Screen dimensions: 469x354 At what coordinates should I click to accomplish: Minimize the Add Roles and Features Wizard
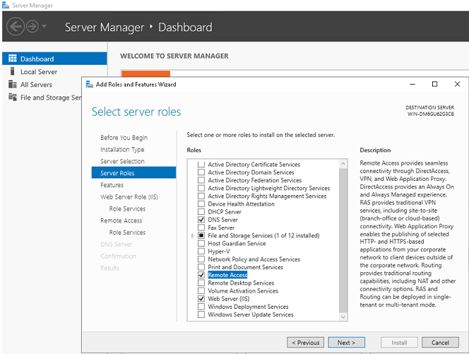click(x=412, y=84)
